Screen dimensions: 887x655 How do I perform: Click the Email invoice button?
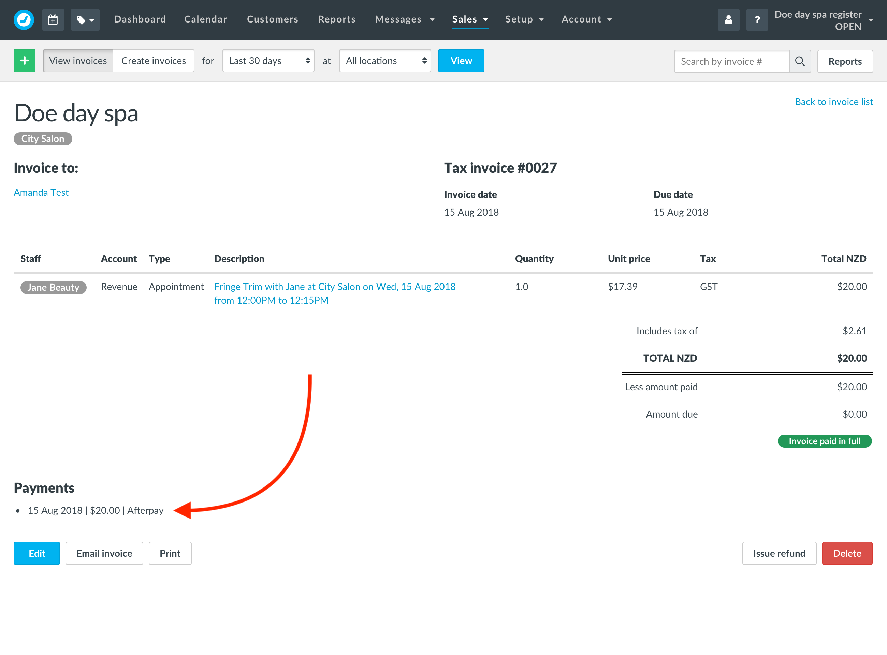[104, 553]
